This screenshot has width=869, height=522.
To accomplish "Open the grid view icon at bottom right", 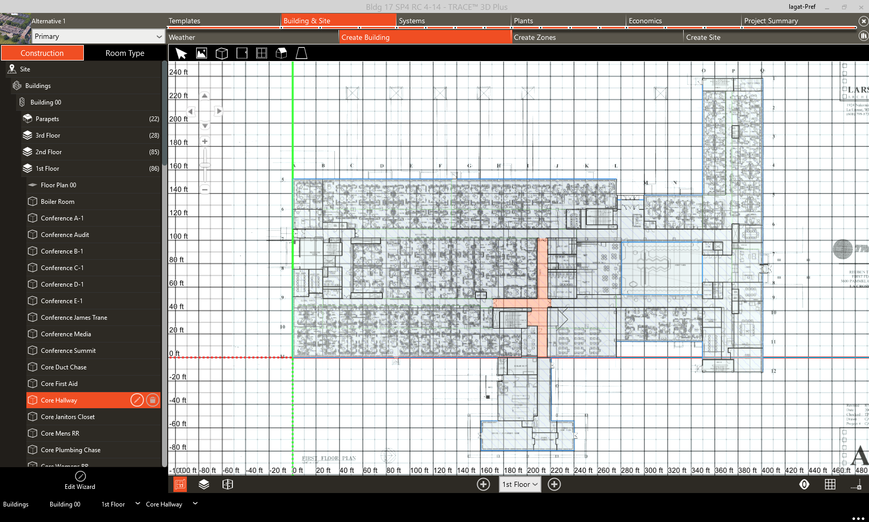I will point(830,484).
